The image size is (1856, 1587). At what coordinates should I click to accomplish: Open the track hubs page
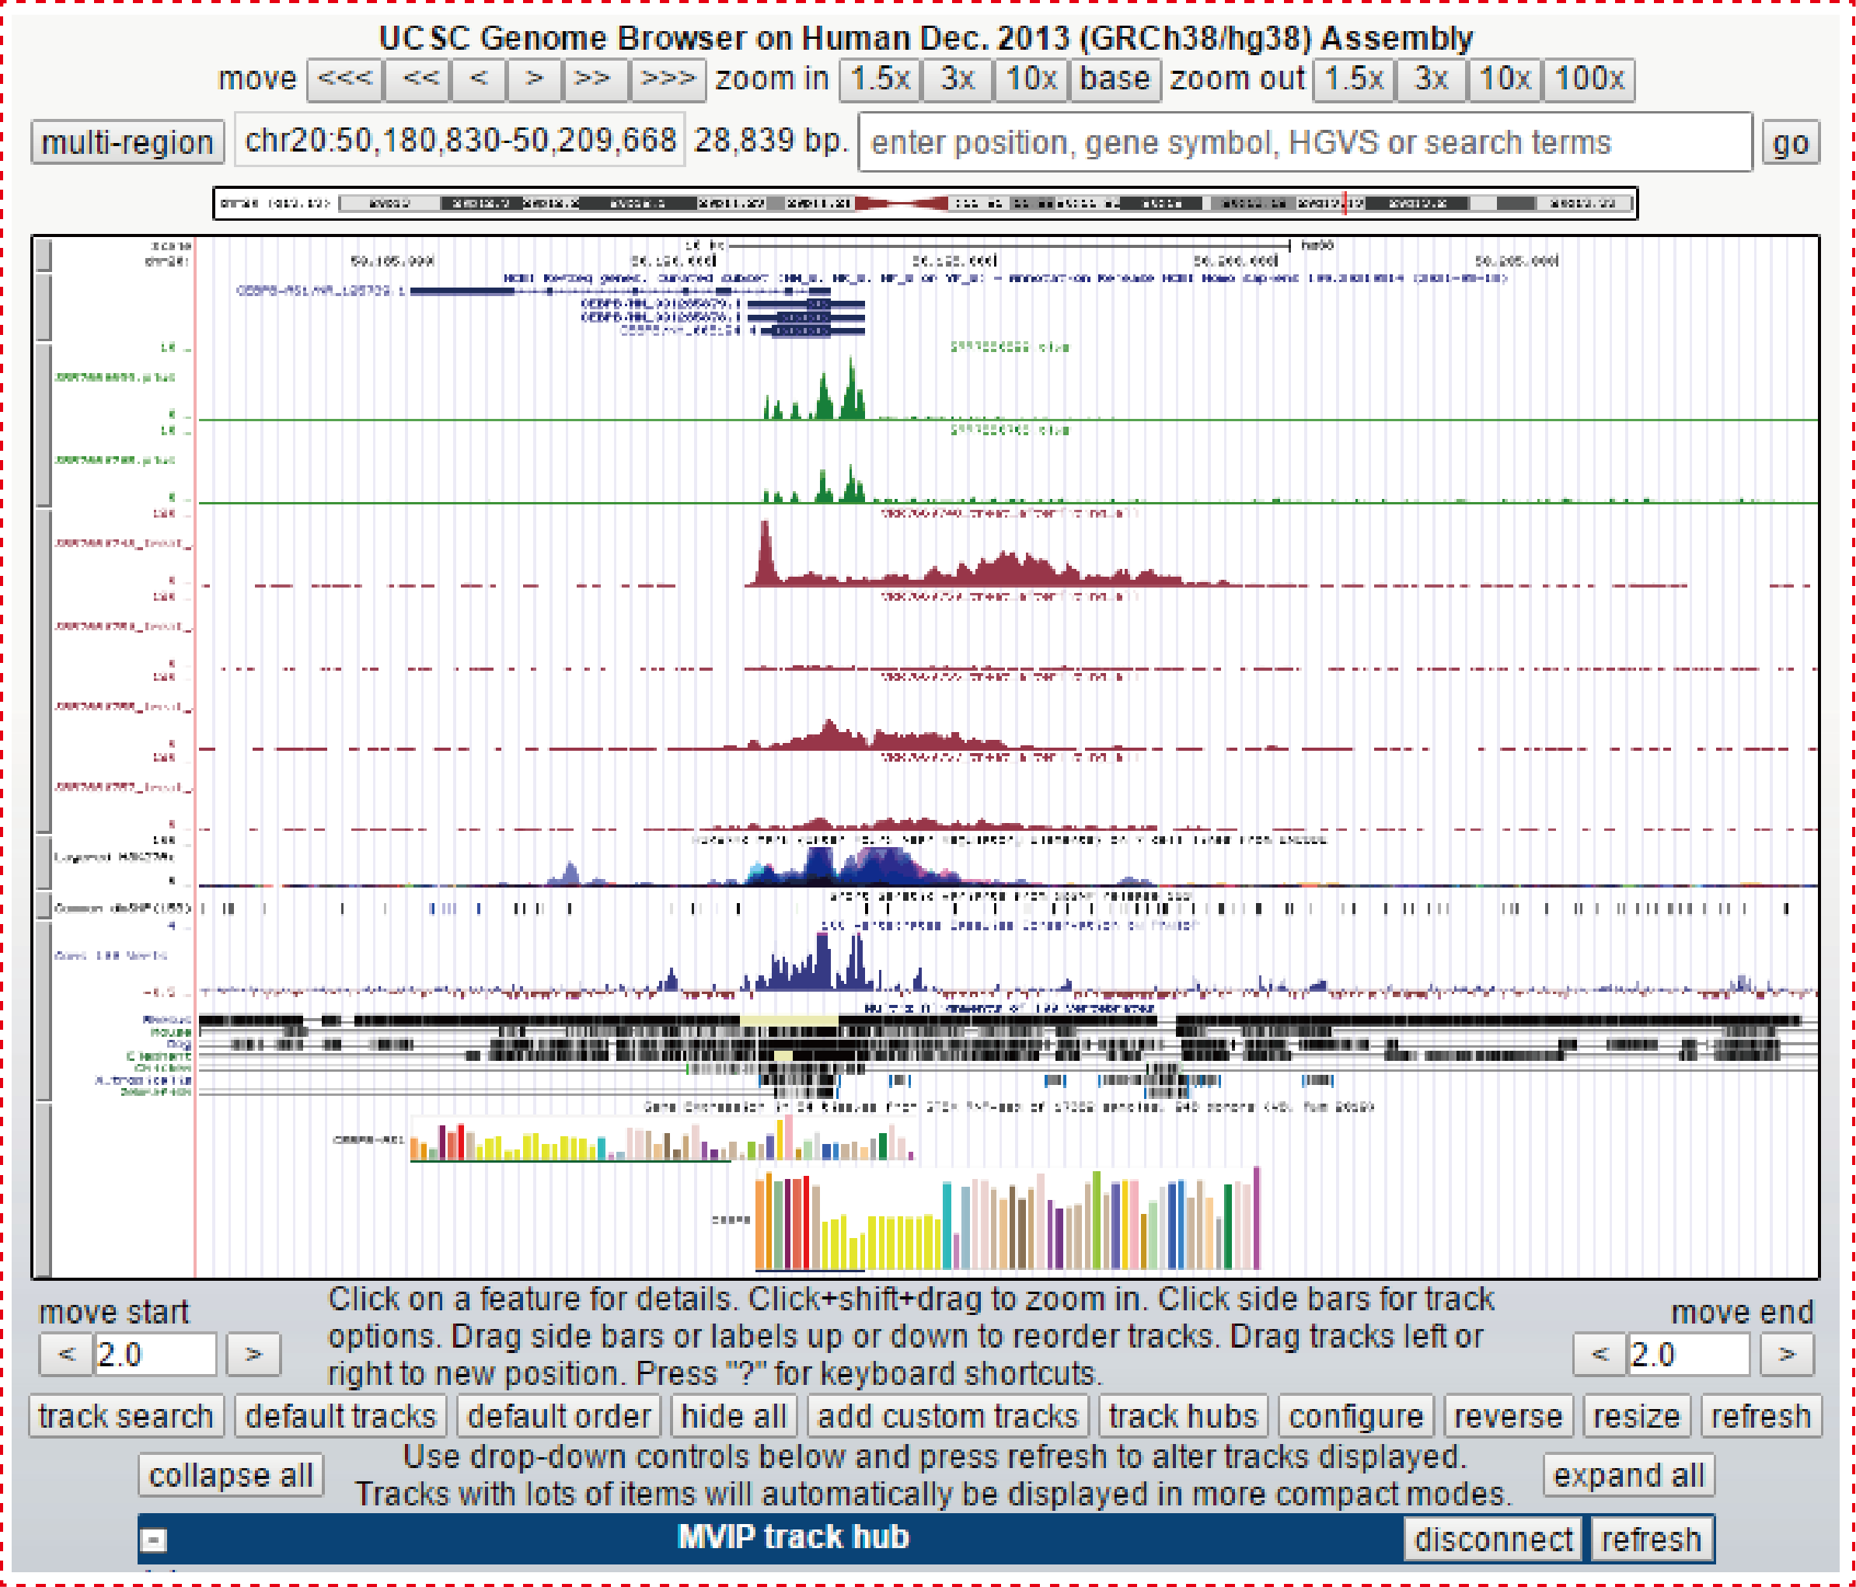click(1182, 1416)
